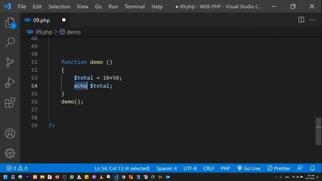The height and width of the screenshot is (181, 322).
Task: Start the server with Go Live
Action: tap(249, 168)
